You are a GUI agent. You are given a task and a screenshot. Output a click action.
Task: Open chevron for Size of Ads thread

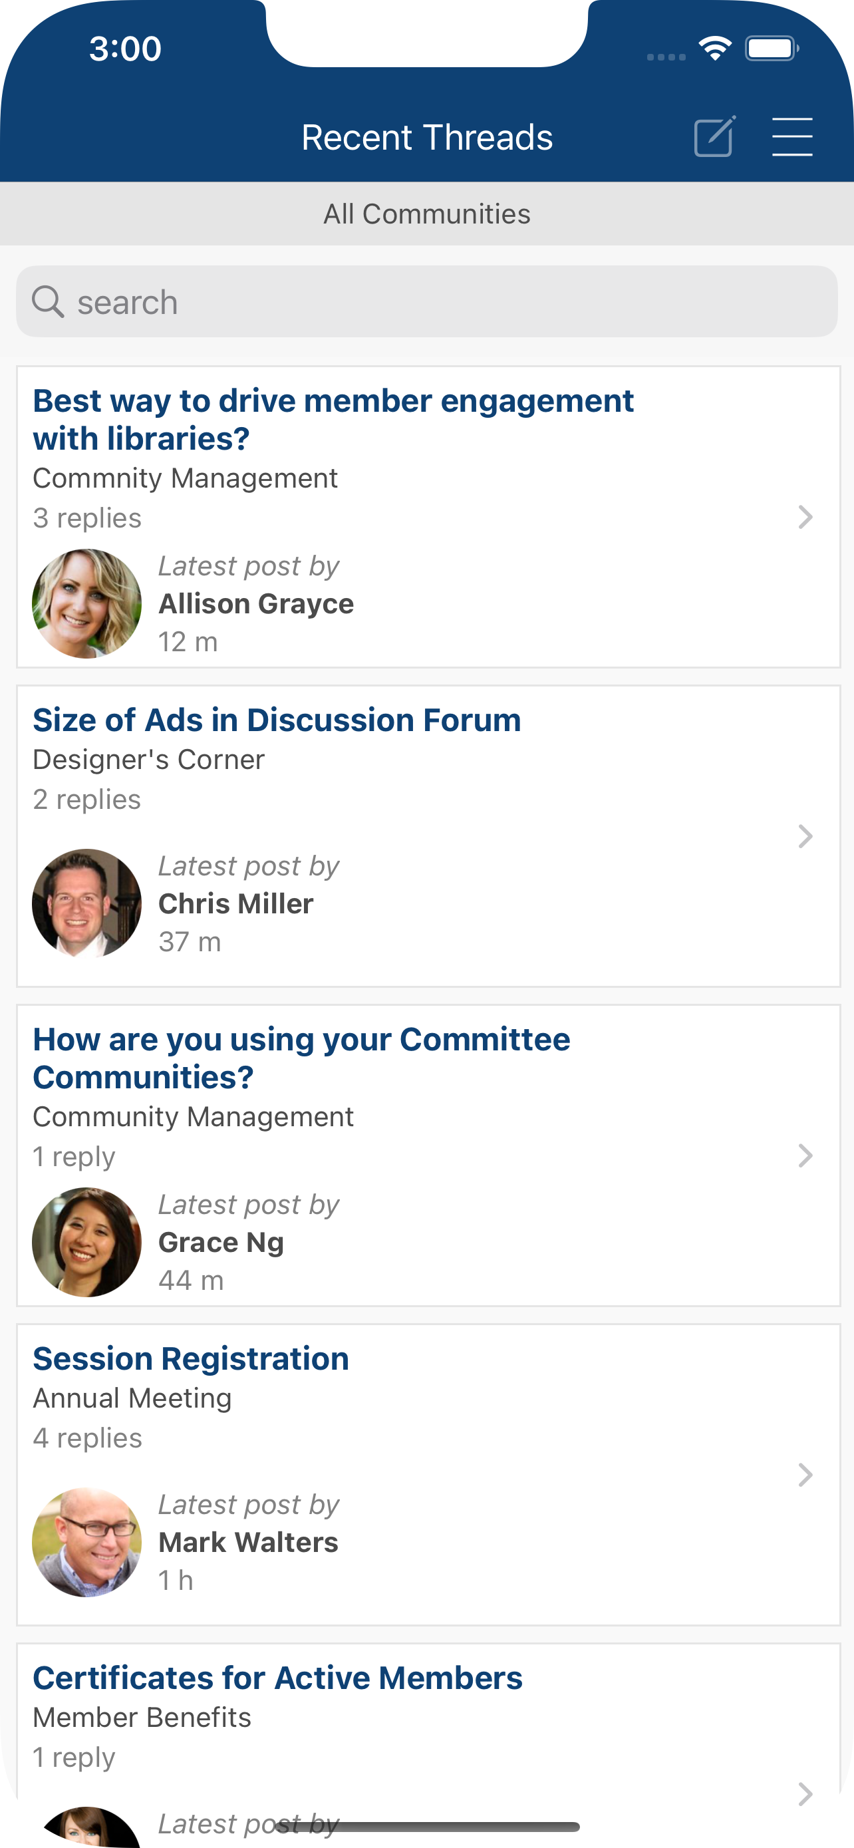point(805,836)
